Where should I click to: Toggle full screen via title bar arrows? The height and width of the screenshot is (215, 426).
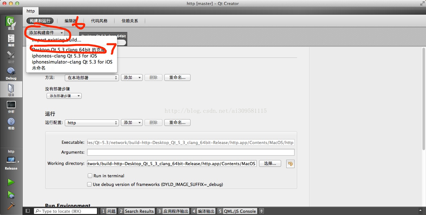[422, 4]
